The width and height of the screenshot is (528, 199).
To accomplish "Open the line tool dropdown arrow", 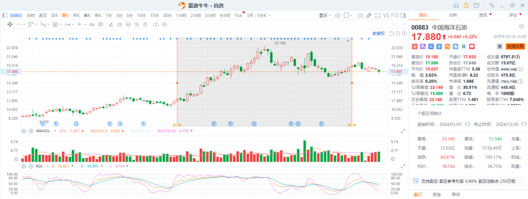I will pyautogui.click(x=24, y=24).
